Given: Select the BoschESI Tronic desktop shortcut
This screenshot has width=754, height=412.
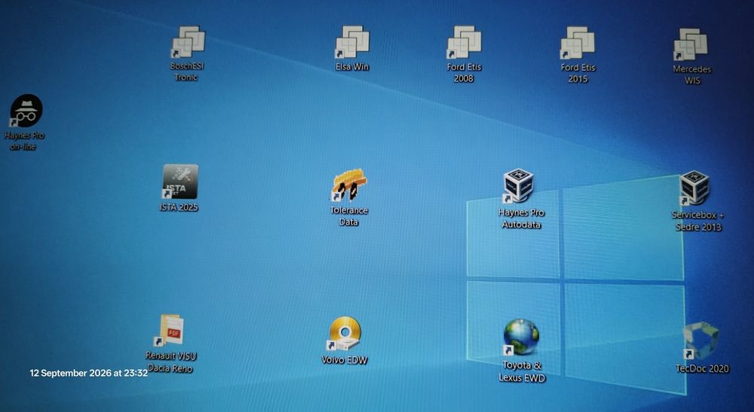Looking at the screenshot, I should click(188, 42).
